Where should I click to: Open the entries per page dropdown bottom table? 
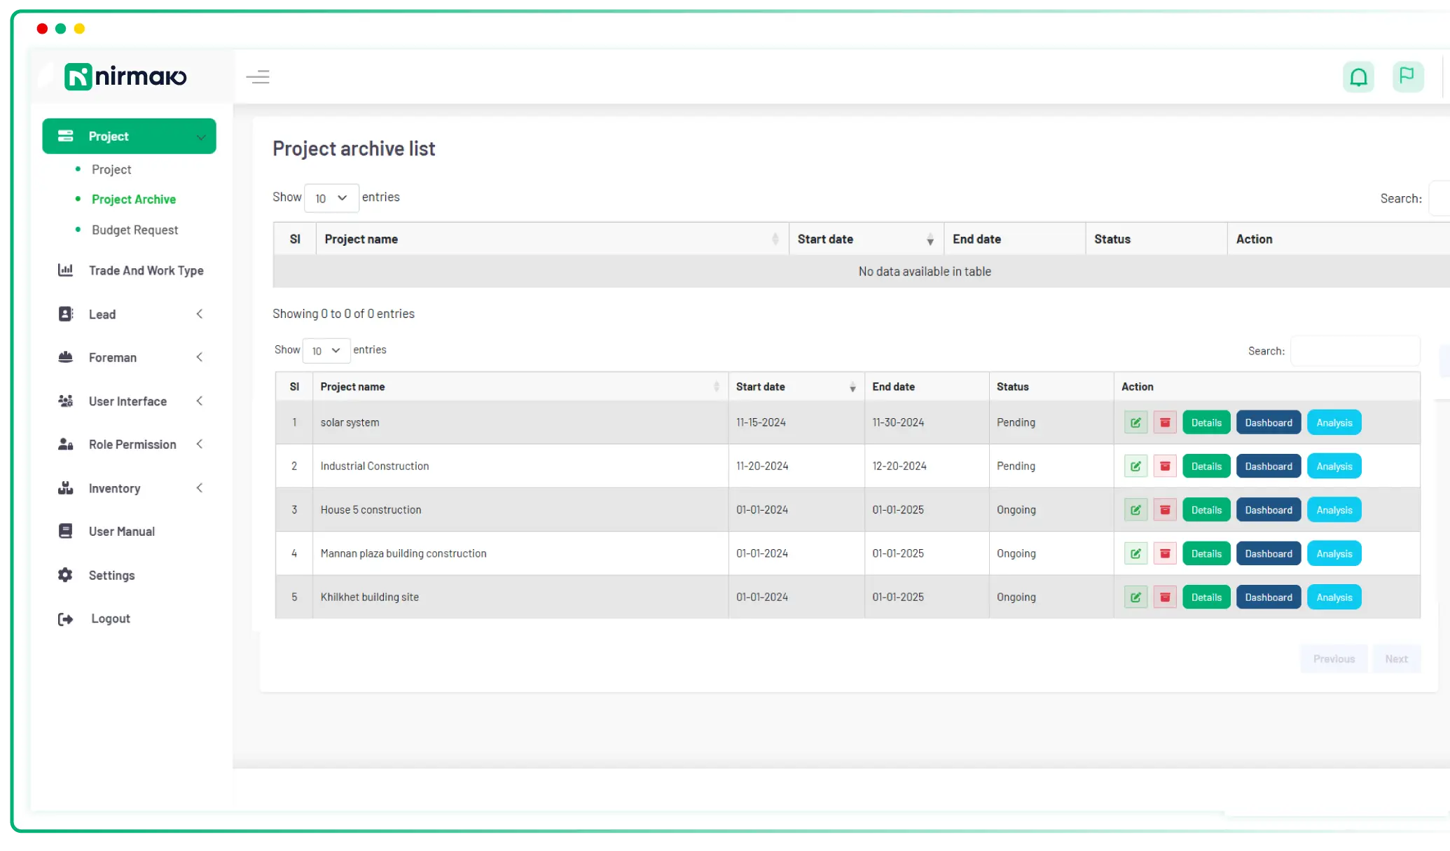(x=324, y=350)
